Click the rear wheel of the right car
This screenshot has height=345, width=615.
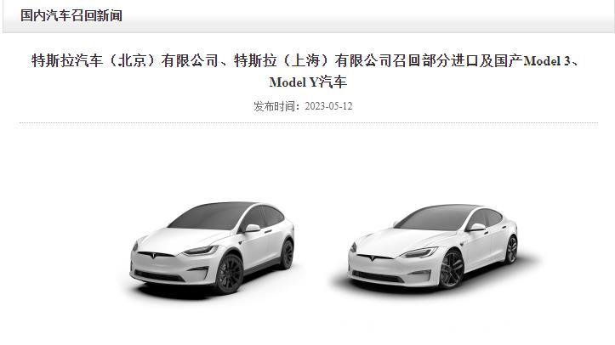511,250
